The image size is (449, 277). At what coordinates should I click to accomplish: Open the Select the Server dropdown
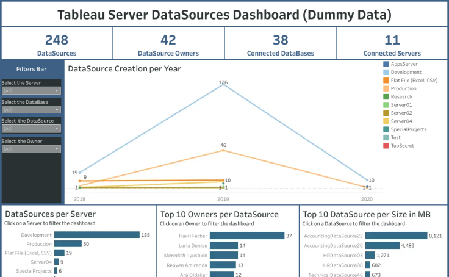pyautogui.click(x=31, y=91)
